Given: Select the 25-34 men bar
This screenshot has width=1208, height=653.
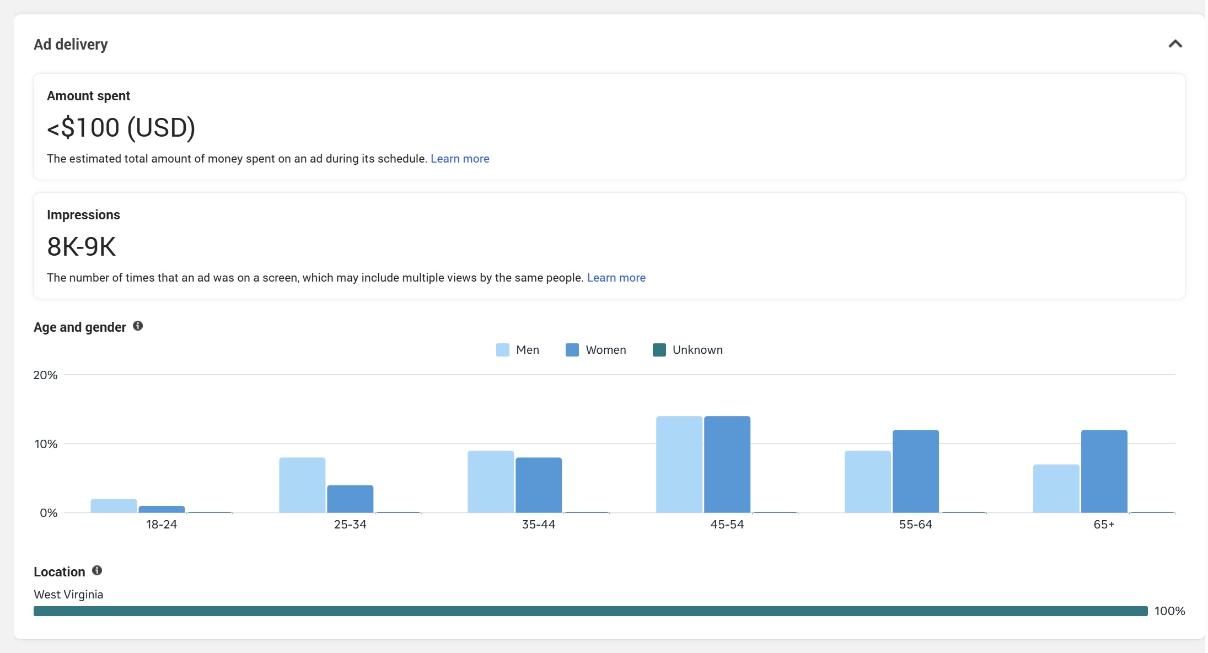Looking at the screenshot, I should click(302, 484).
